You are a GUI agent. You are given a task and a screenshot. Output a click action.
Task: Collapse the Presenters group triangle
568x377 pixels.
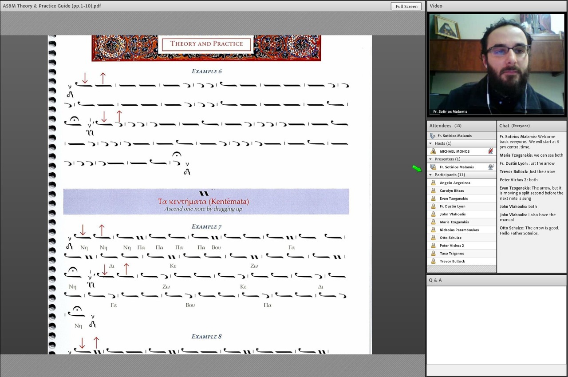tap(430, 159)
